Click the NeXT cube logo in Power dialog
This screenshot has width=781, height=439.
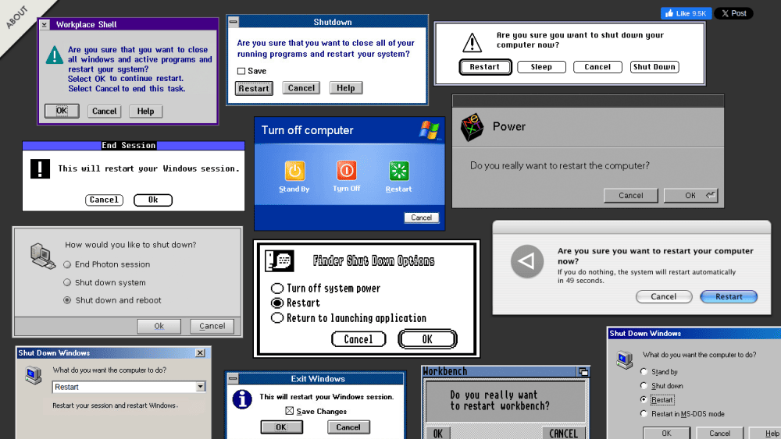(x=472, y=127)
